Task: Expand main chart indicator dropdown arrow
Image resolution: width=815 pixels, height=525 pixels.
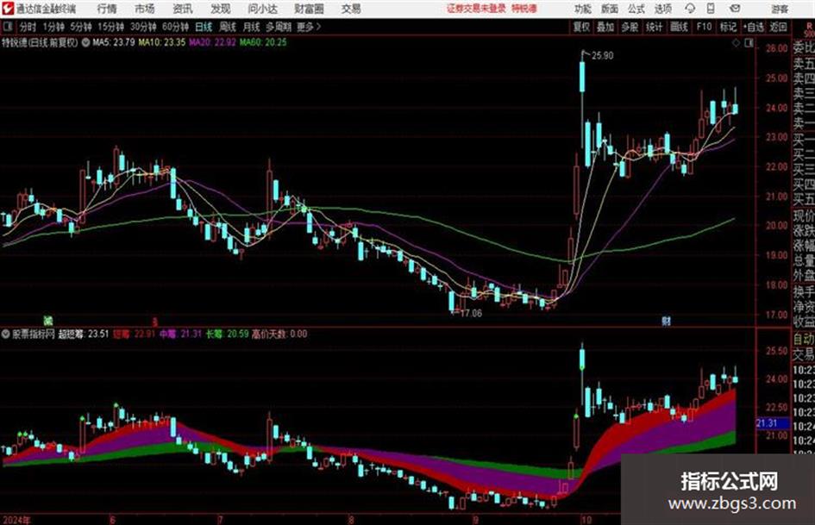Action: point(85,42)
